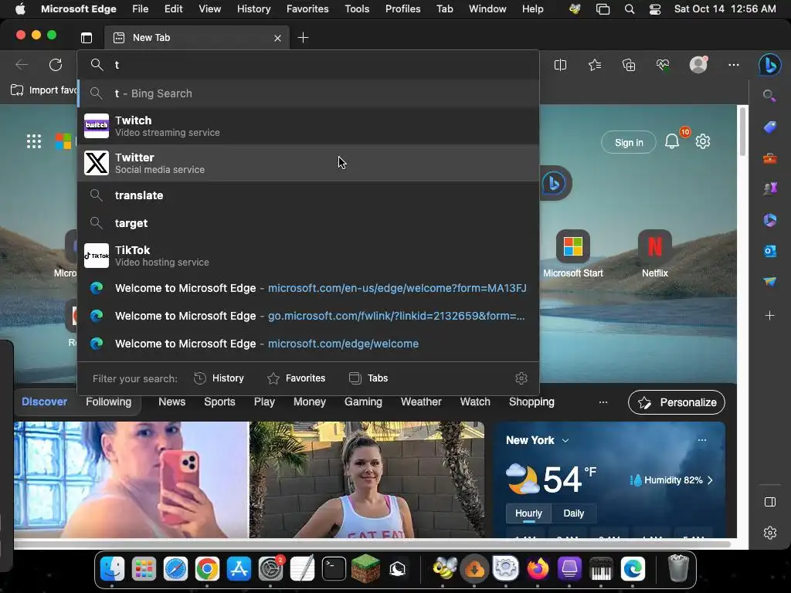Select Twitch suggestion
This screenshot has width=791, height=593.
coord(307,126)
